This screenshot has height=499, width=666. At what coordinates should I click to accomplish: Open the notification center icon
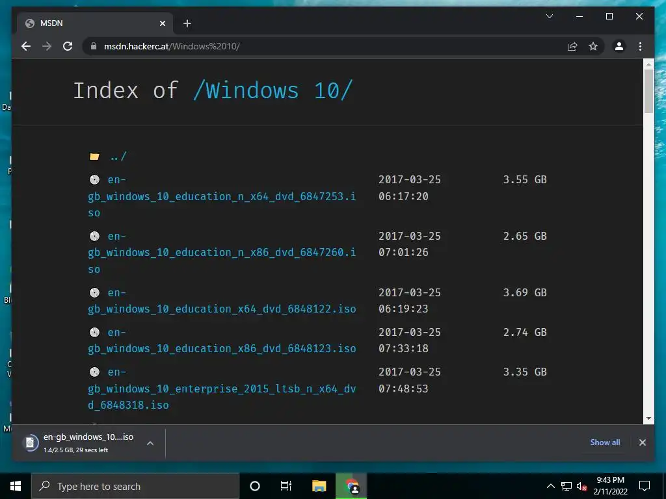pos(645,486)
